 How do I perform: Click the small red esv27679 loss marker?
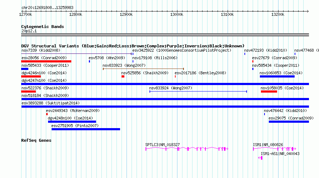[x=253, y=61]
